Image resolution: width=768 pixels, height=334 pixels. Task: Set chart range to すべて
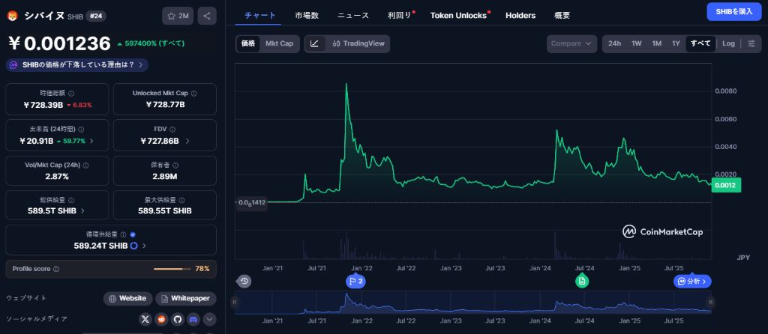tap(700, 43)
